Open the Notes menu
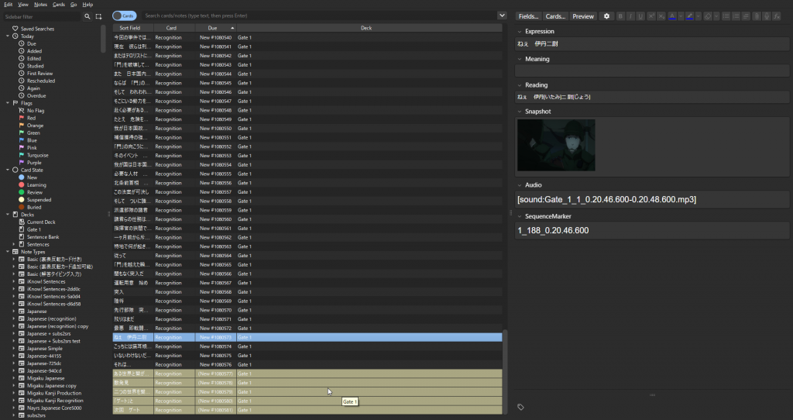This screenshot has width=793, height=420. click(x=40, y=4)
